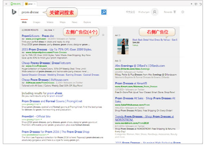Open Prom Dresses at Kmart ad link

pos(131,83)
